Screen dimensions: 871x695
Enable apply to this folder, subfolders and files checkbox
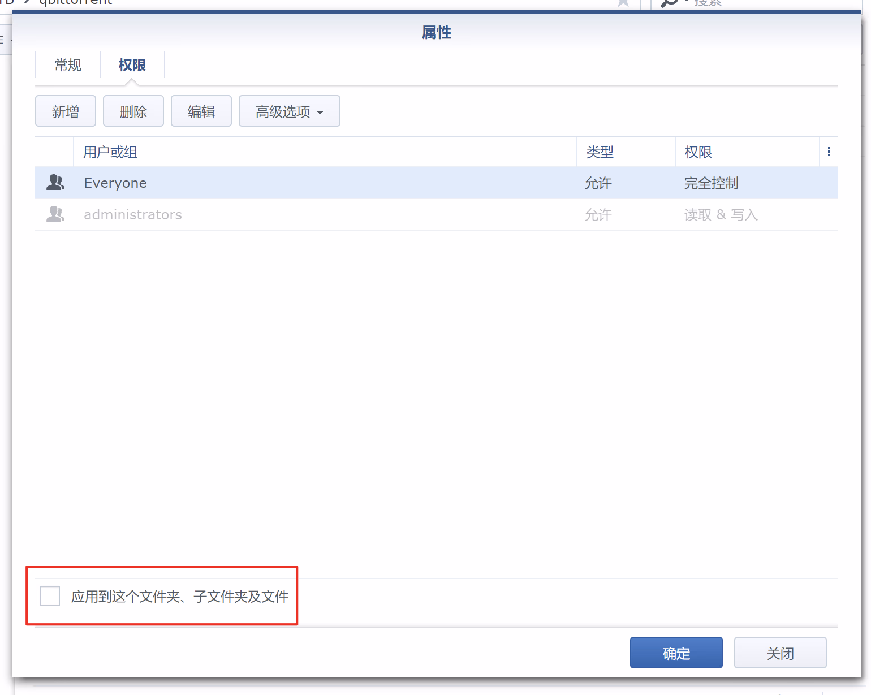50,596
